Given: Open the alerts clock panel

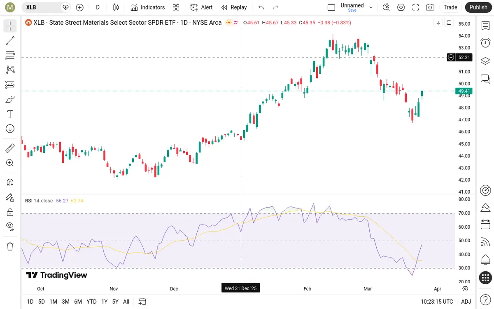Looking at the screenshot, I should click(485, 43).
